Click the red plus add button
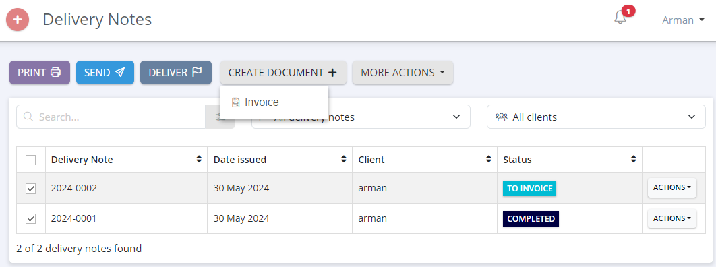This screenshot has width=716, height=267. (18, 20)
